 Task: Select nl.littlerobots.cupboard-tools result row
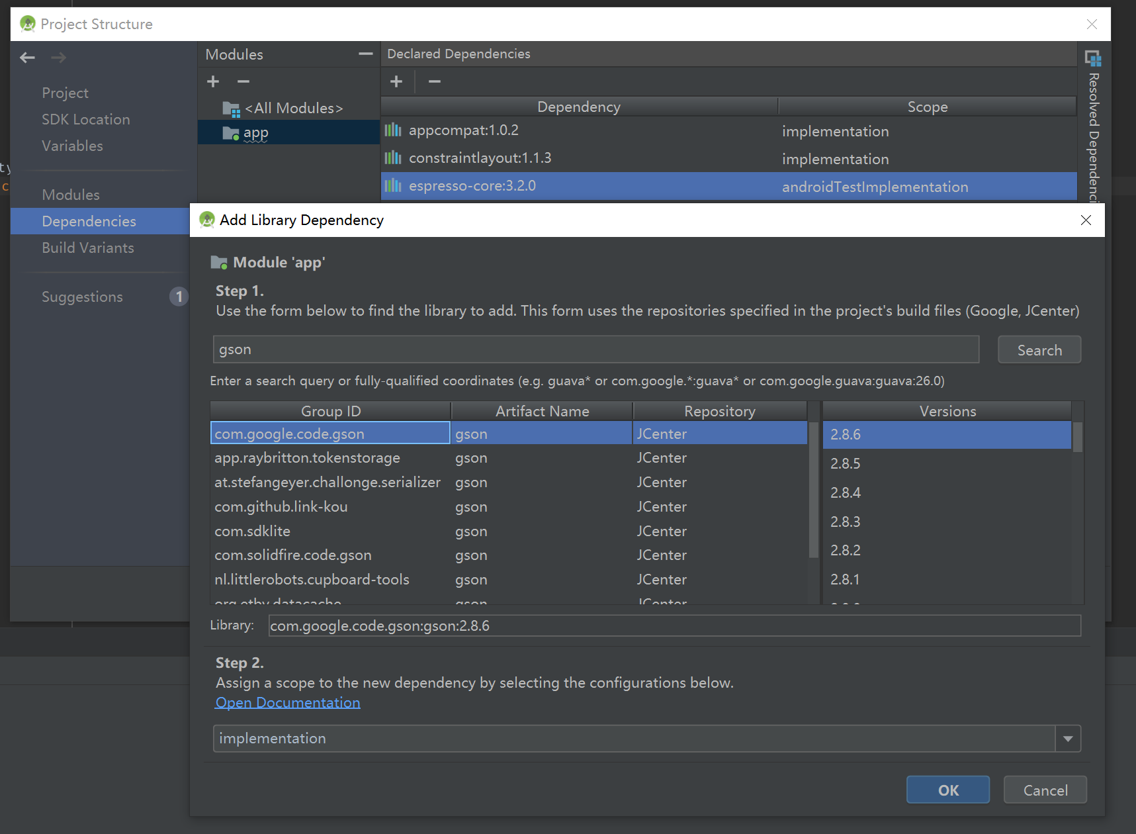[x=508, y=579]
